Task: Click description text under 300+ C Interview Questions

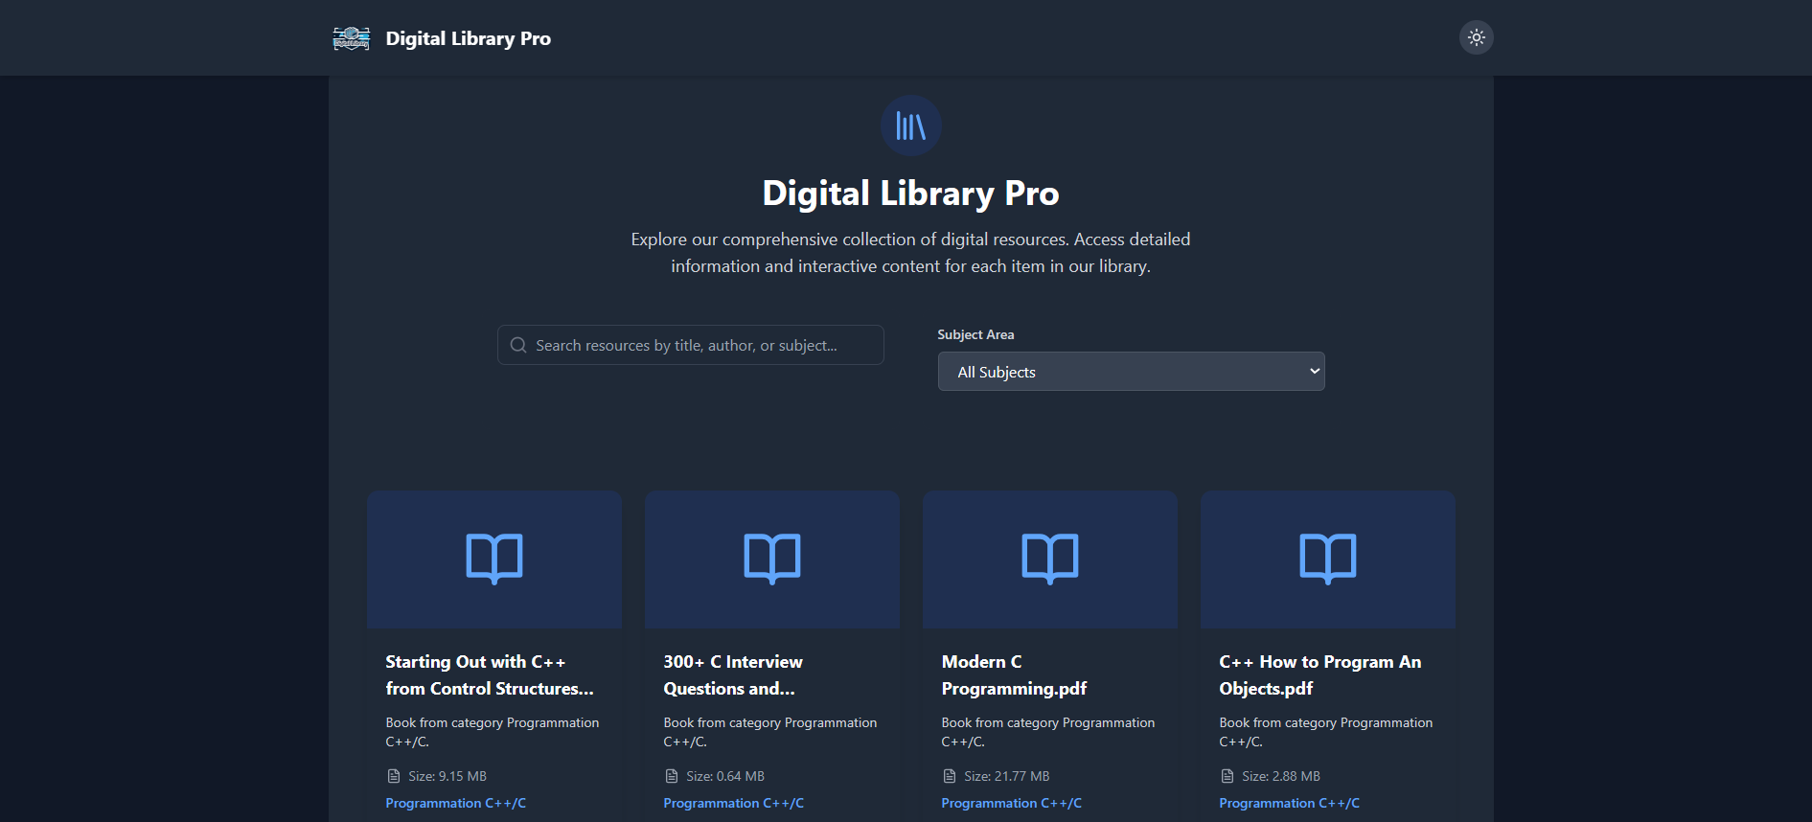Action: coord(769,732)
